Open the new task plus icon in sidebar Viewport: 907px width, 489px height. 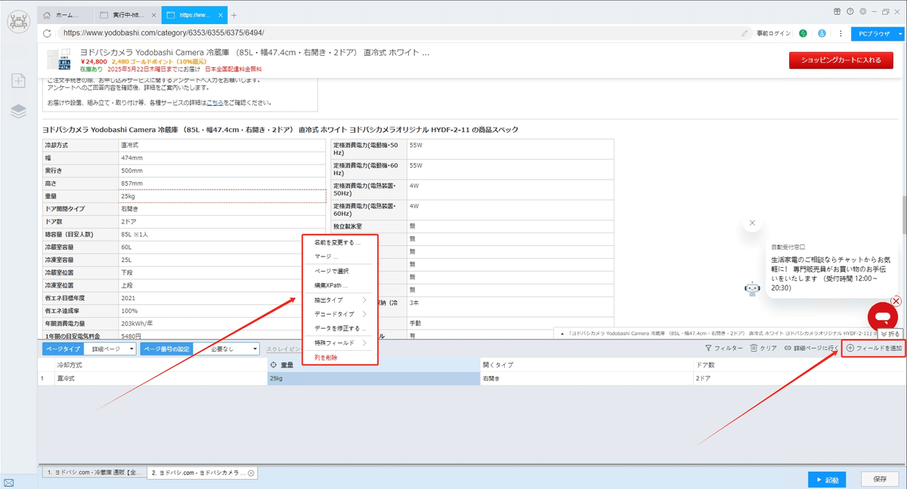pyautogui.click(x=18, y=81)
